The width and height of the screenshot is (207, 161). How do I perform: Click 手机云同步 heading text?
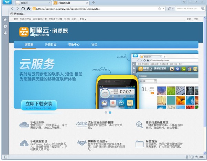(37, 122)
